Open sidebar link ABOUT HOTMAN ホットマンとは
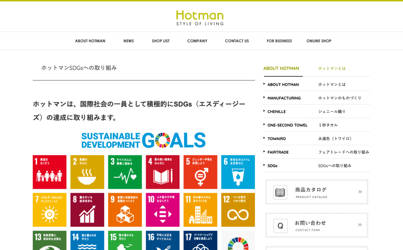This screenshot has width=403, height=250. pyautogui.click(x=317, y=85)
